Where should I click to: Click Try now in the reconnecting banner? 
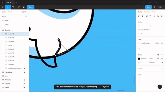105,87
